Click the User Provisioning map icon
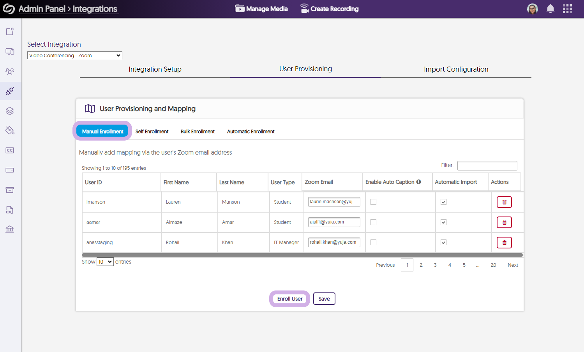The width and height of the screenshot is (584, 352). (x=90, y=109)
